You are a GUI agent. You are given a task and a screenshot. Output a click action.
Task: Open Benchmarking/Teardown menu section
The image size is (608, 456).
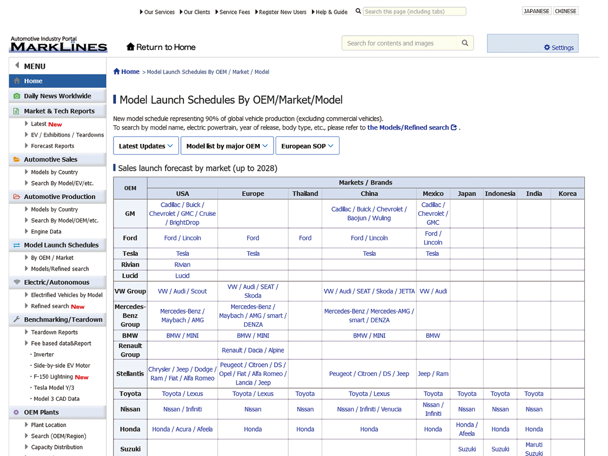[x=58, y=320]
